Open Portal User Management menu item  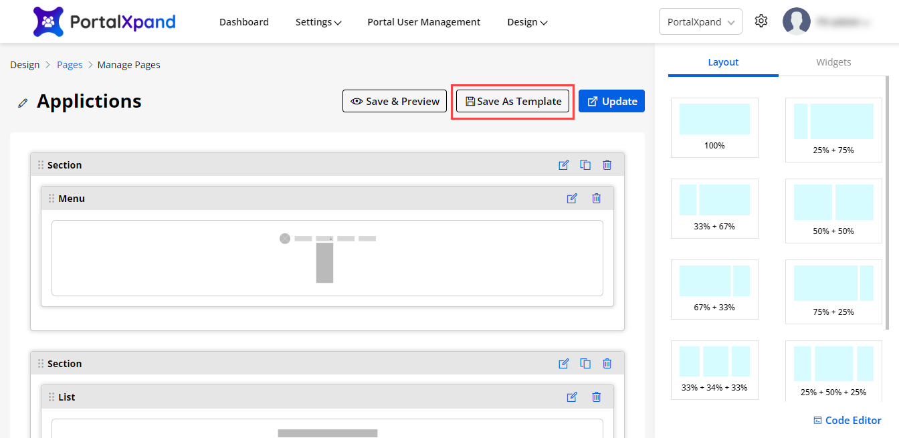tap(423, 22)
